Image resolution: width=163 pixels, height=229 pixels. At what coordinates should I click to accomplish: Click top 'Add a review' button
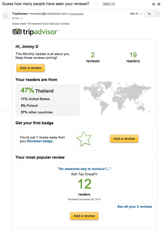click(30, 68)
